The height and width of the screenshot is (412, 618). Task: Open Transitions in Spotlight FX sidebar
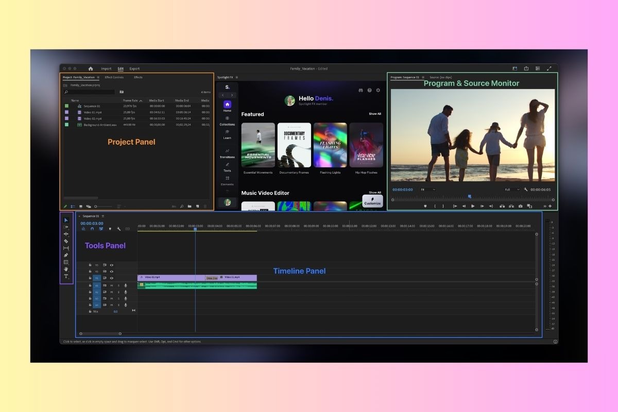[x=227, y=153]
